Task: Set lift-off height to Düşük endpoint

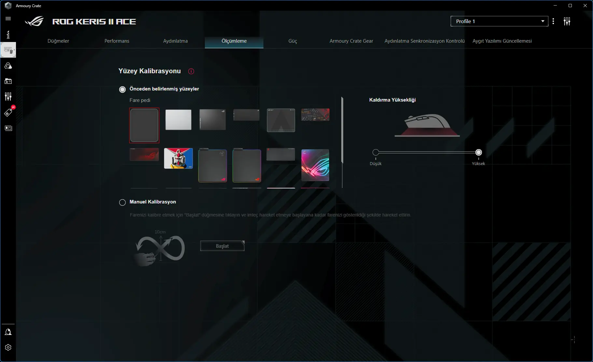Action: pyautogui.click(x=376, y=152)
